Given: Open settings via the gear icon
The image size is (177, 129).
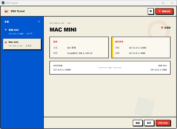Looking at the screenshot, I should pos(151,11).
